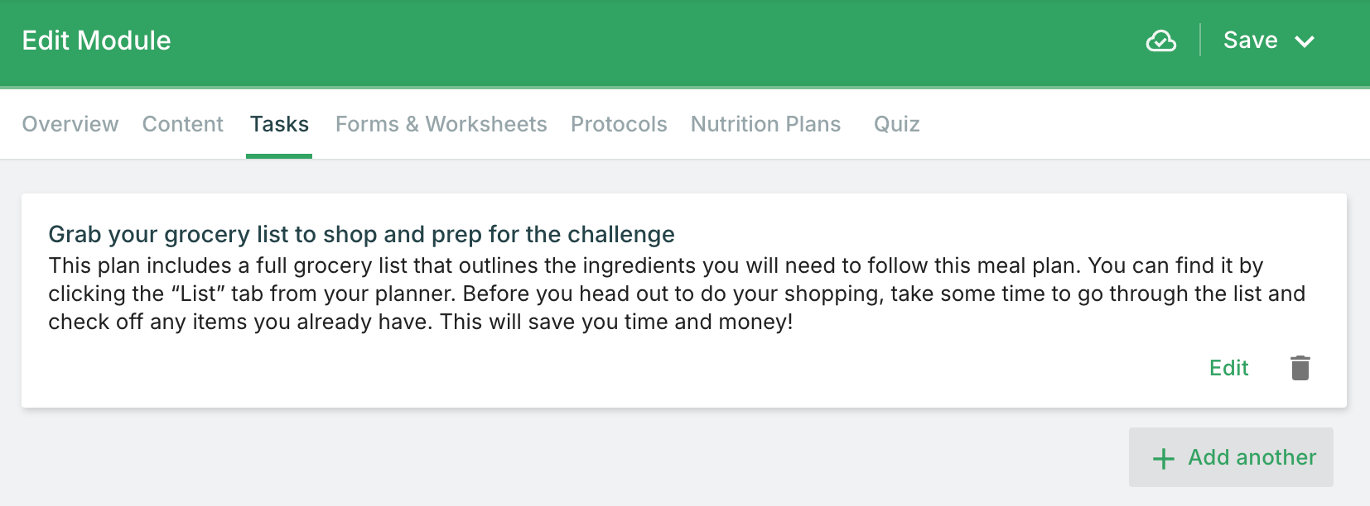
Task: Click the divider line left of Save
Action: point(1200,40)
